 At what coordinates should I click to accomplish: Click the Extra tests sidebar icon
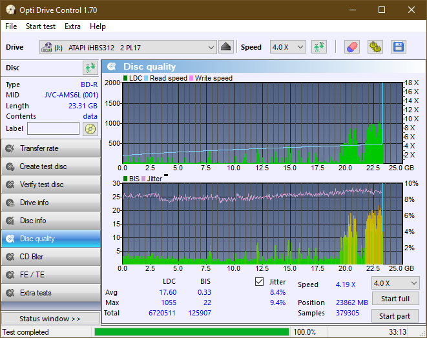(10, 293)
